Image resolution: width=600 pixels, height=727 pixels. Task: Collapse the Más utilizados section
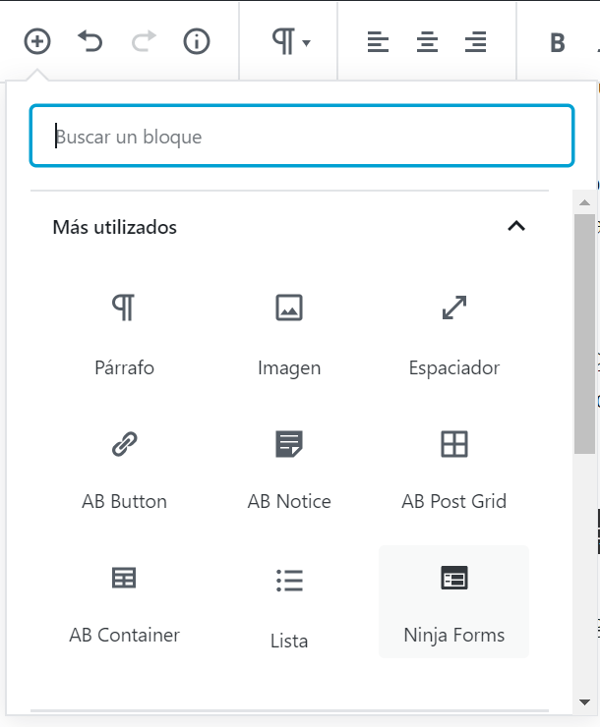(515, 227)
